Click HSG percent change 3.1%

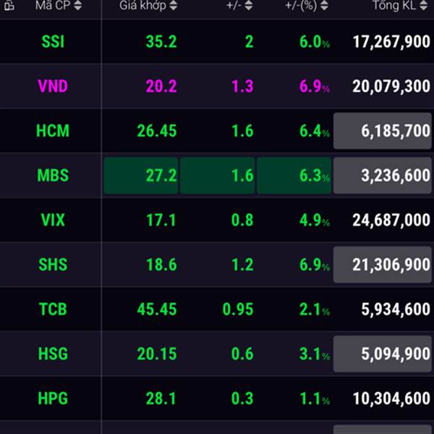tap(315, 354)
